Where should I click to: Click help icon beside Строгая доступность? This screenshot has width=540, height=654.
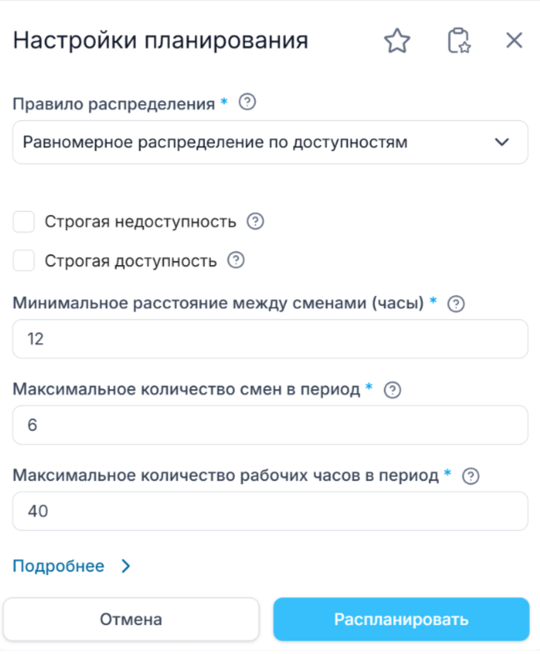tap(236, 261)
